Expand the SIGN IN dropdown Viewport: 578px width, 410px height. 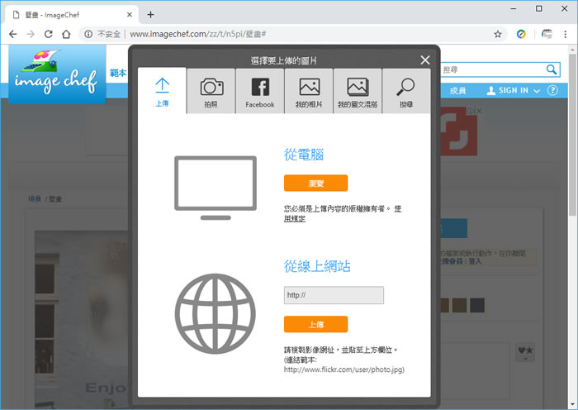coord(514,90)
